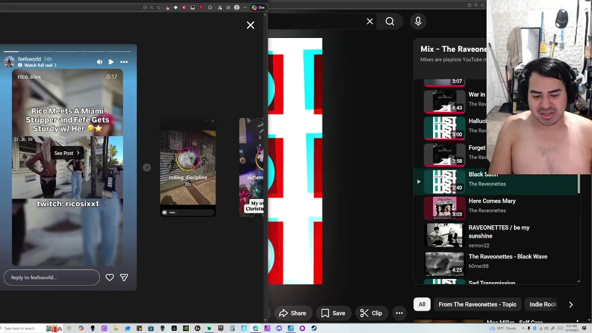Open the volume control in the tray
Viewport: 592px width, 333px height.
(546, 328)
